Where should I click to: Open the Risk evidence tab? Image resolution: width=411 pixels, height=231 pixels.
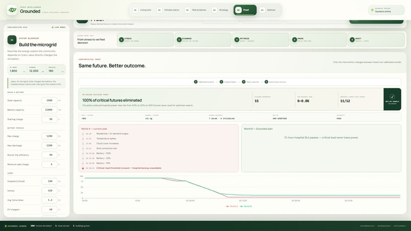click(195, 10)
